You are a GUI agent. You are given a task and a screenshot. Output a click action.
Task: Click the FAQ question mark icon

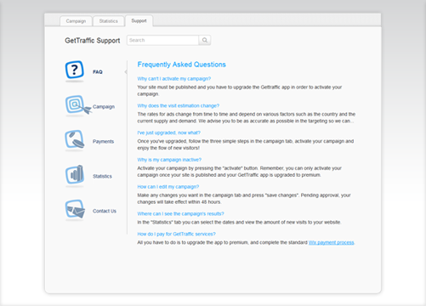click(x=75, y=70)
